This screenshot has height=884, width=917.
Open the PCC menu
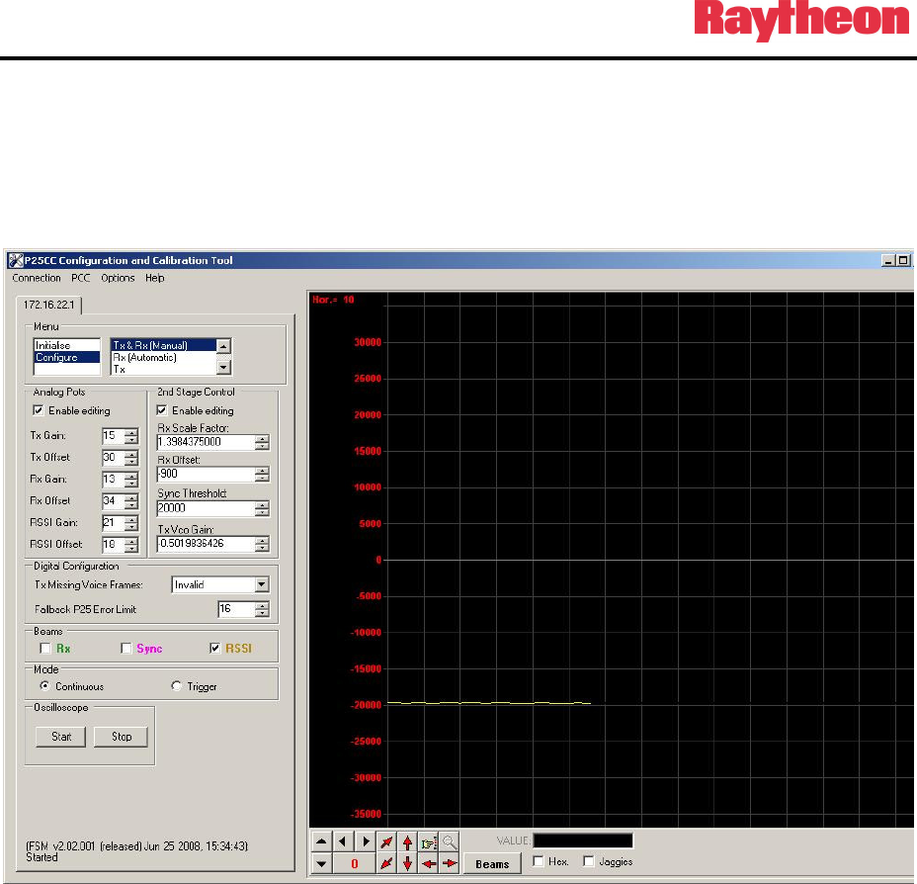81,278
